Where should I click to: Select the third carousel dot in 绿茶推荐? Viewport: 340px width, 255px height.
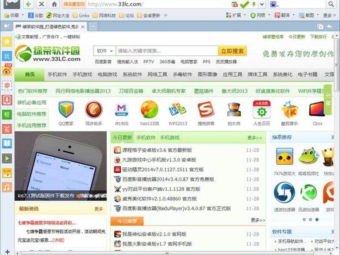[x=317, y=220]
